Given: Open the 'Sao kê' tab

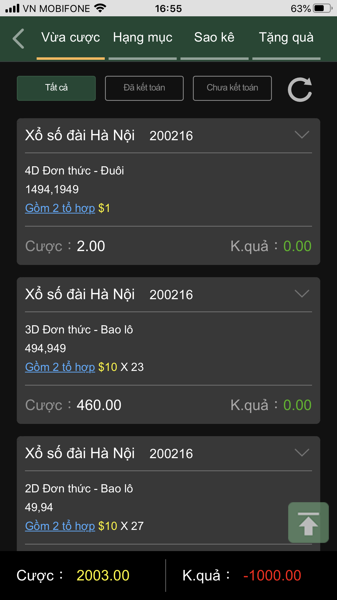Looking at the screenshot, I should point(214,37).
